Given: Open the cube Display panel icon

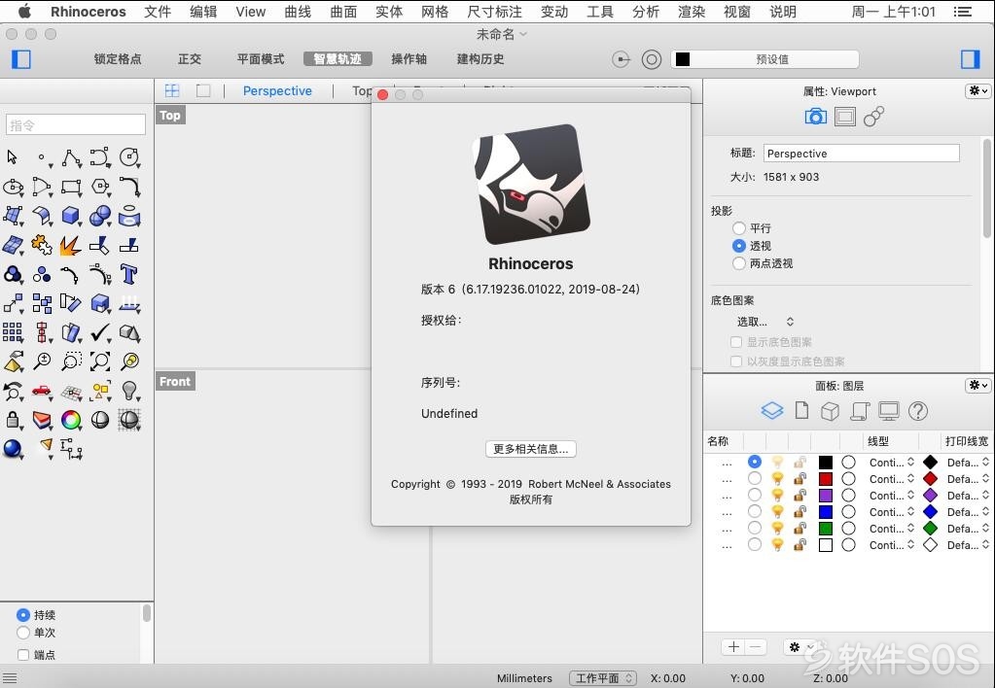Looking at the screenshot, I should point(830,411).
